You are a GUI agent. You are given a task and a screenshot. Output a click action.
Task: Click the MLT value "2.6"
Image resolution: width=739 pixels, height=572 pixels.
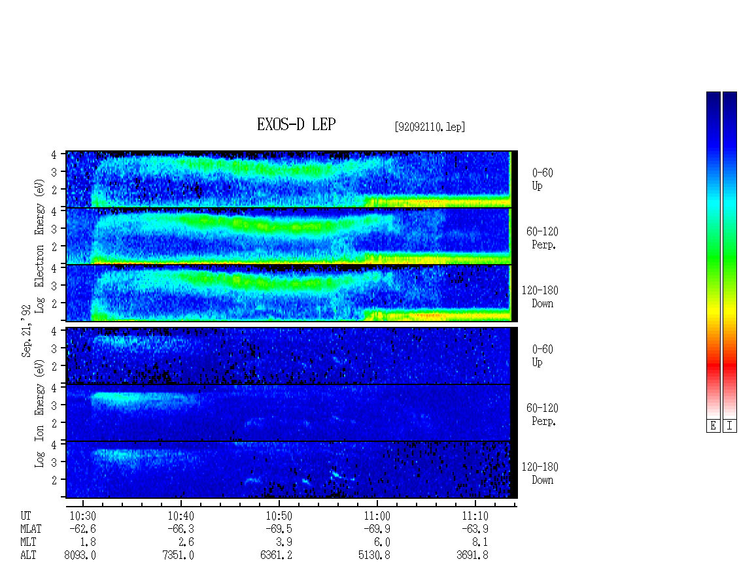point(186,543)
